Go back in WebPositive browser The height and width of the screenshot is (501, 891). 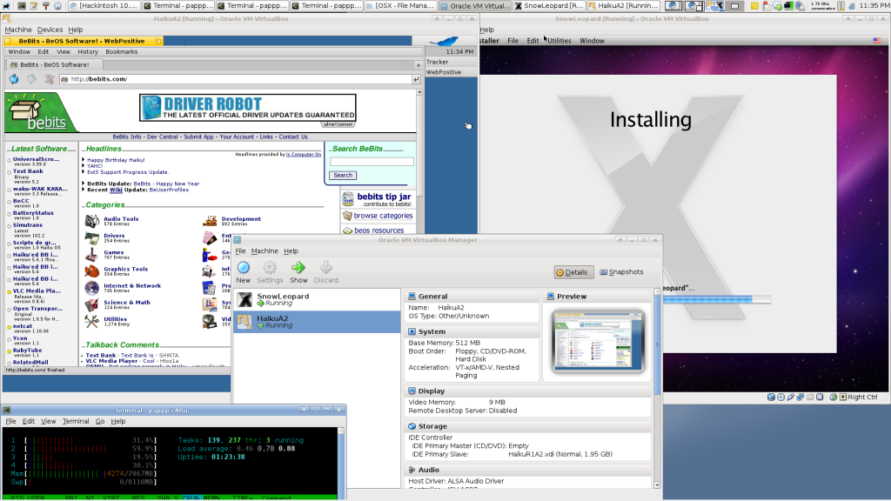[14, 79]
